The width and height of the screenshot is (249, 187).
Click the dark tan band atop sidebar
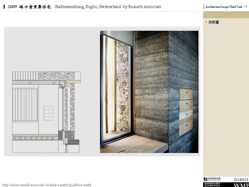226,15
